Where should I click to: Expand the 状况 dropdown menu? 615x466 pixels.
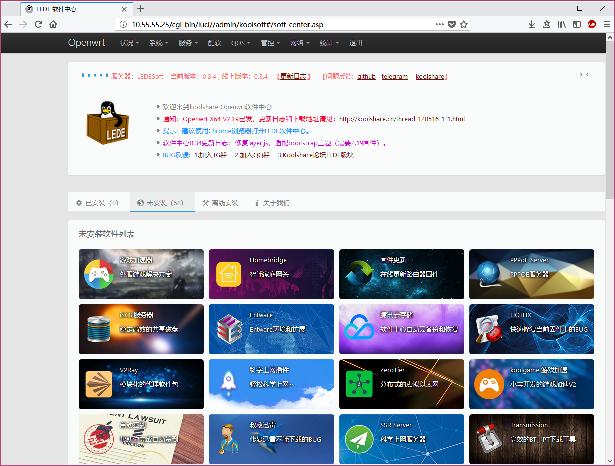coord(130,43)
